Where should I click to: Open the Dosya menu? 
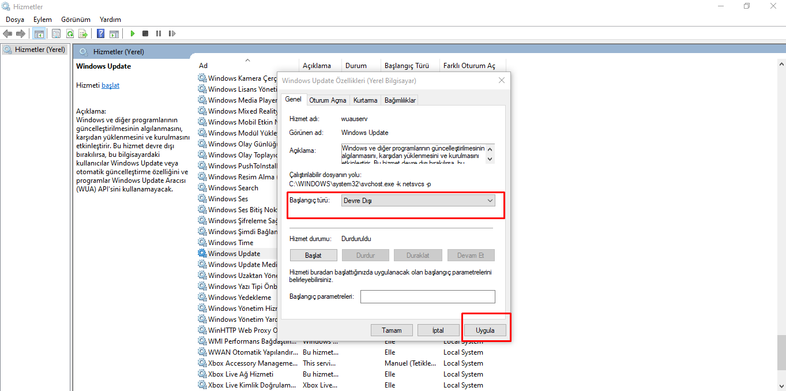[x=15, y=19]
